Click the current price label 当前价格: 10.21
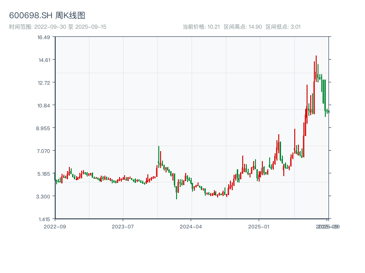This screenshot has width=365, height=273. [201, 27]
